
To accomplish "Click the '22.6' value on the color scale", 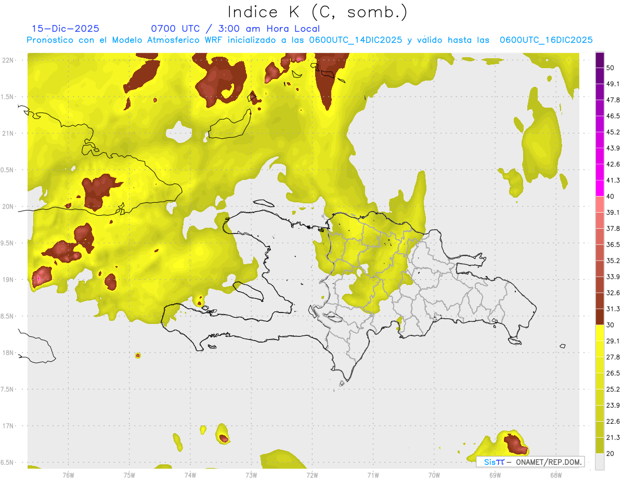I will coord(613,421).
